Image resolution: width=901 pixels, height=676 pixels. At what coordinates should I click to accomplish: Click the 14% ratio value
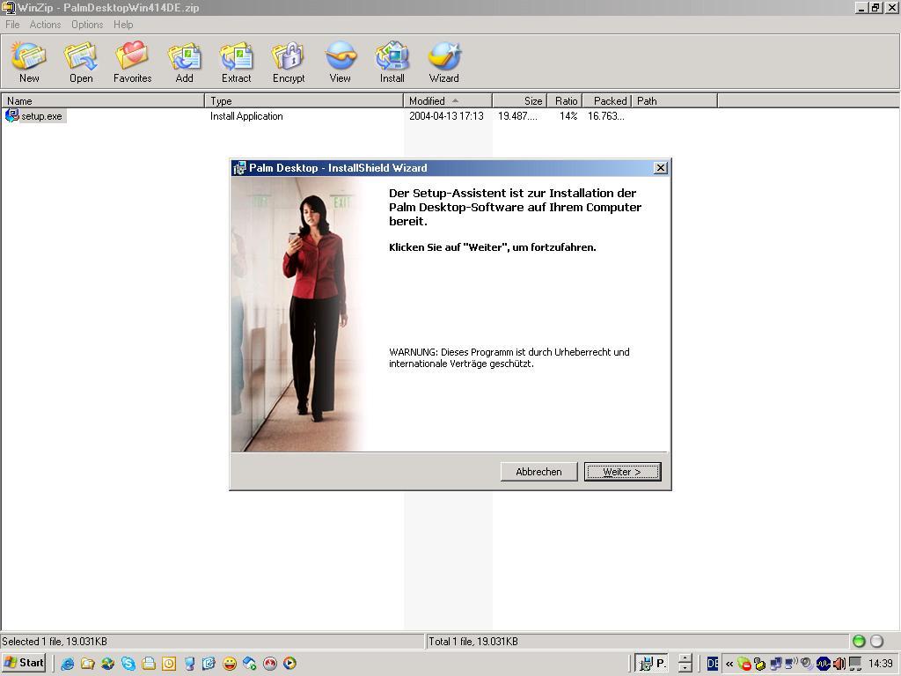click(x=568, y=116)
